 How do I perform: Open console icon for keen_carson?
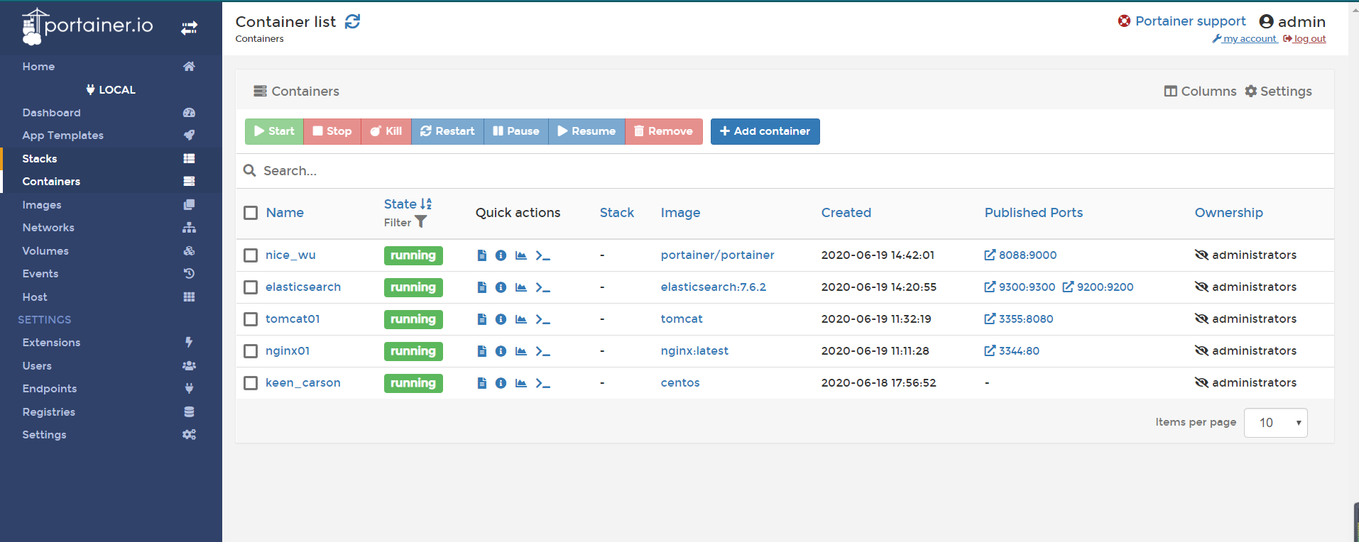(542, 383)
